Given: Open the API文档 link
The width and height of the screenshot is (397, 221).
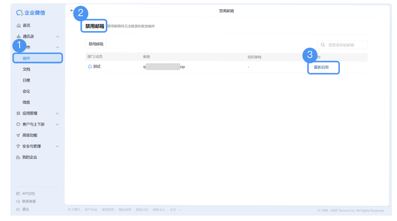Looking at the screenshot, I should pos(28,194).
